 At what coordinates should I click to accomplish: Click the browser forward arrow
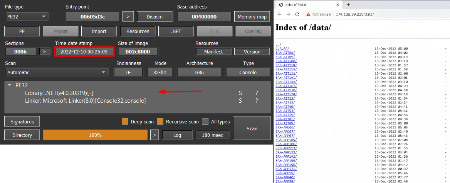tap(288, 14)
